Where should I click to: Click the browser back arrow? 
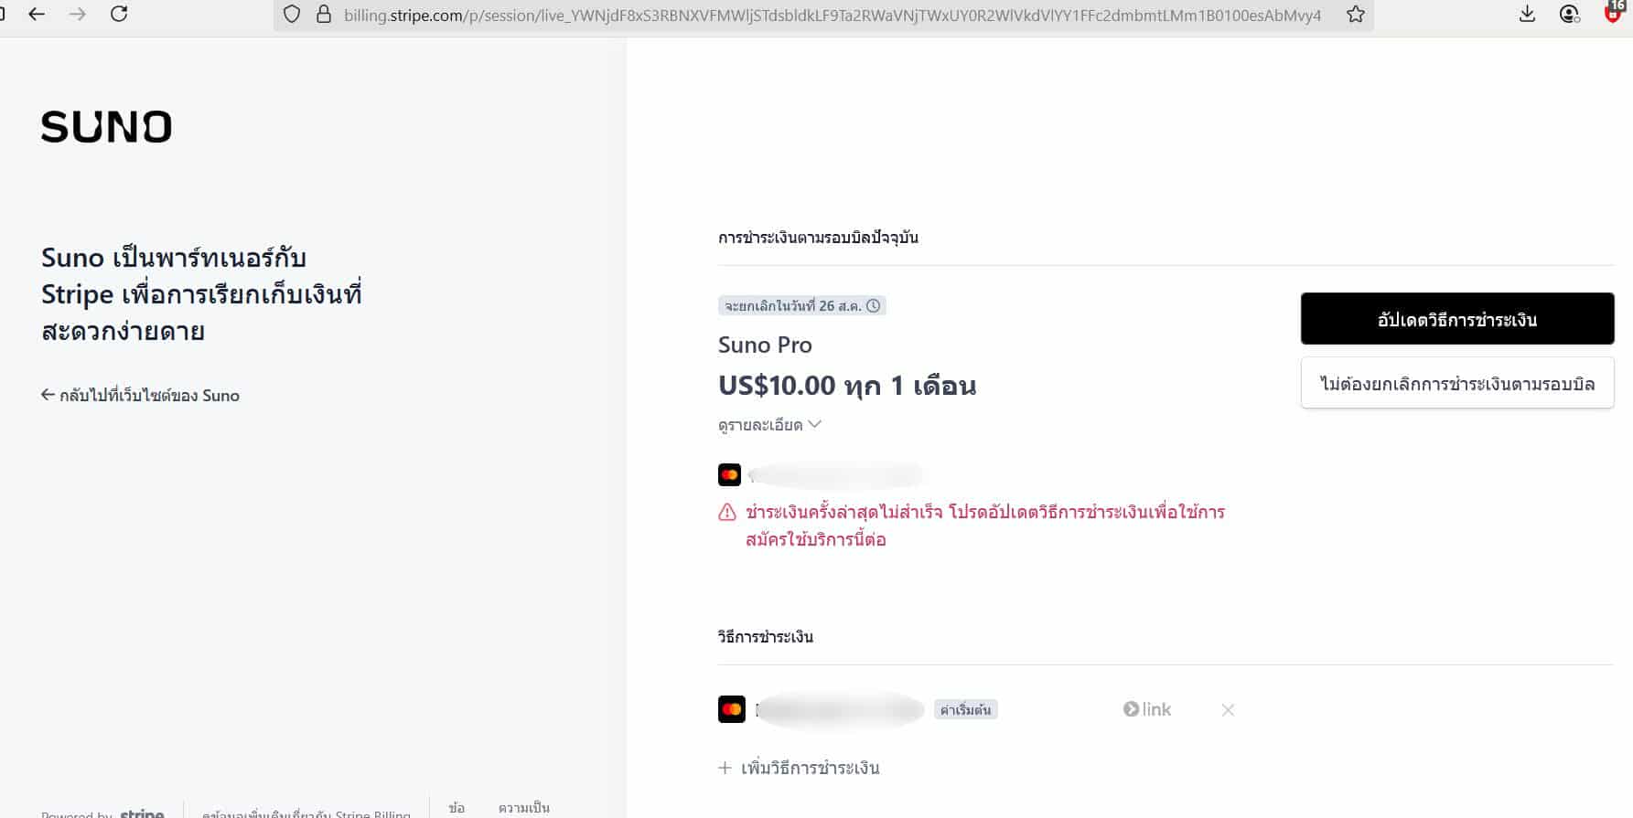37,14
